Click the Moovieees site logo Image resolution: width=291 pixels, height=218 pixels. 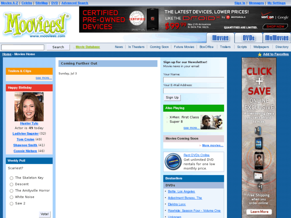pyautogui.click(x=36, y=25)
